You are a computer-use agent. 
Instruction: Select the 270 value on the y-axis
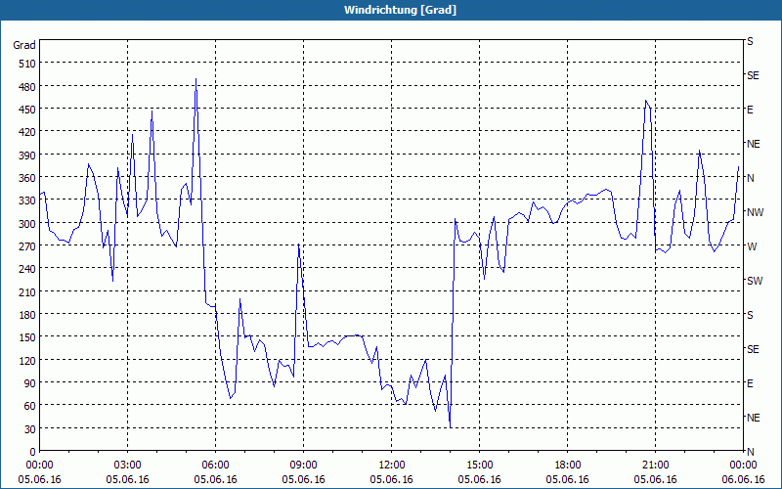tap(27, 246)
